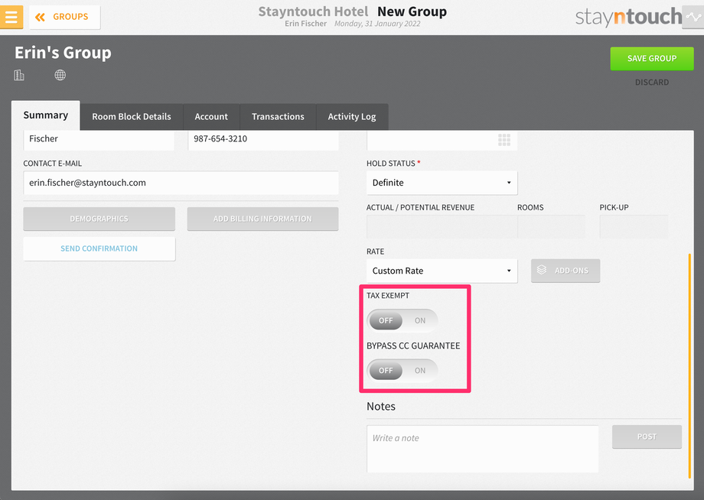704x500 pixels.
Task: Click the Rooms value field
Action: [551, 226]
